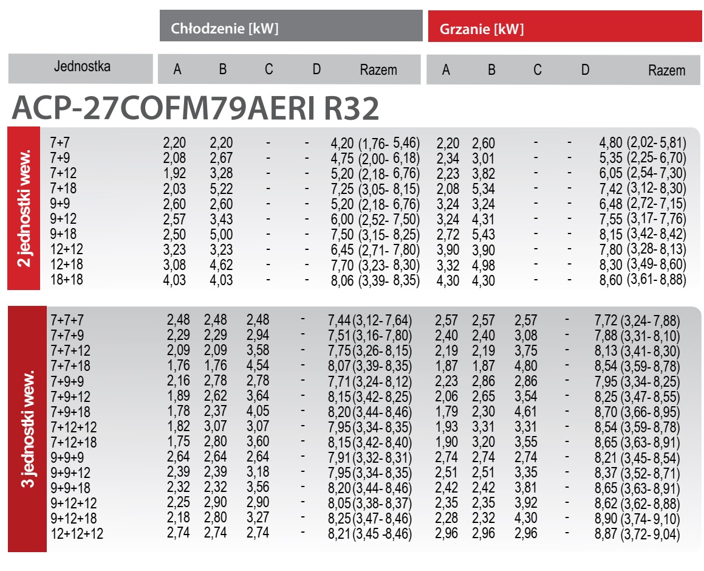Click heating total 4,80 (2,02-5,81)
Image resolution: width=704 pixels, height=571 pixels.
tap(643, 143)
